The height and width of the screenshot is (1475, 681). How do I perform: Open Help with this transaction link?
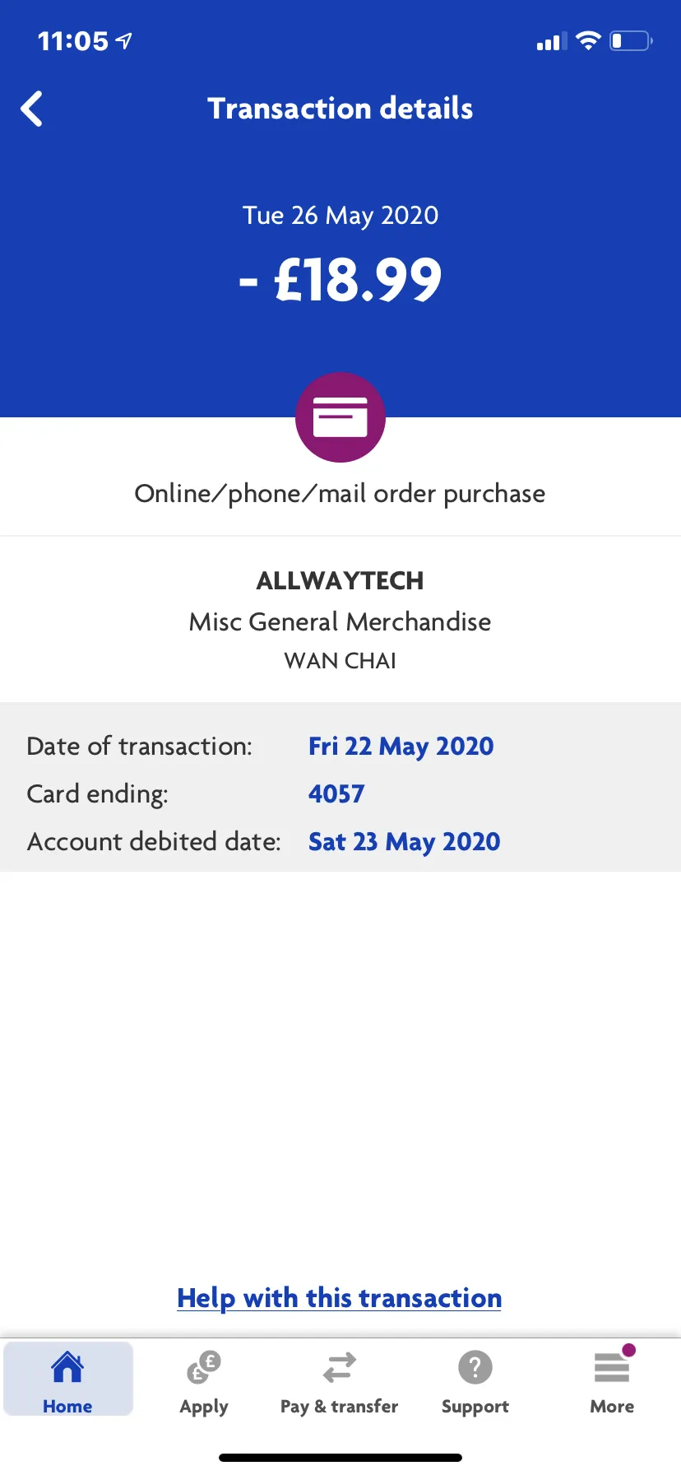340,1298
